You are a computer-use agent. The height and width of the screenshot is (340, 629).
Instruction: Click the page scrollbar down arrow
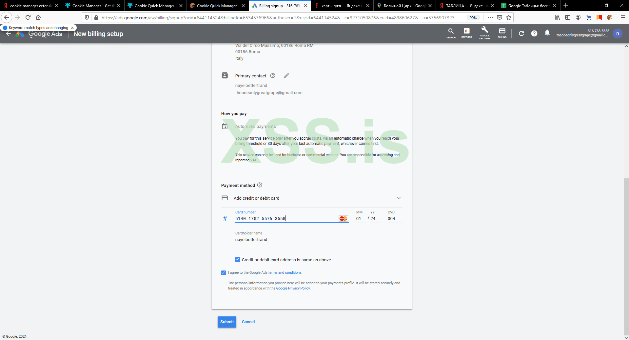pyautogui.click(x=626, y=337)
